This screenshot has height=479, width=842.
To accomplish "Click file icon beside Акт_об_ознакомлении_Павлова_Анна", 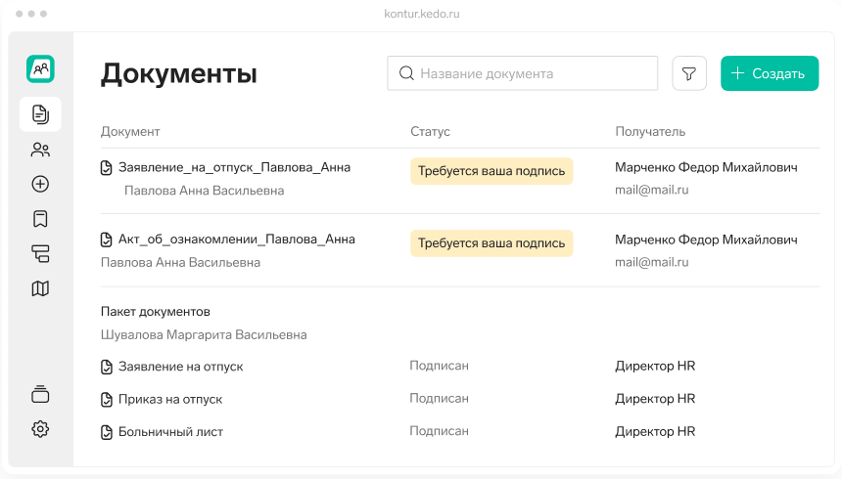I will [x=107, y=239].
